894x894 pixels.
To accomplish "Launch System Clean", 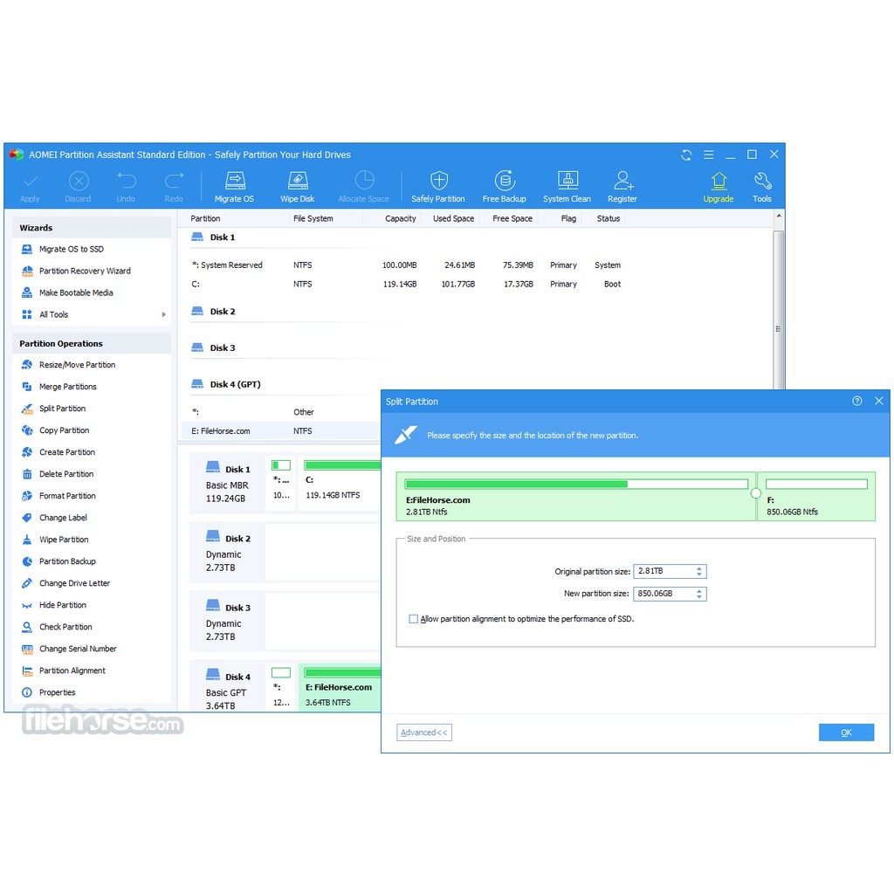I will coord(567,184).
